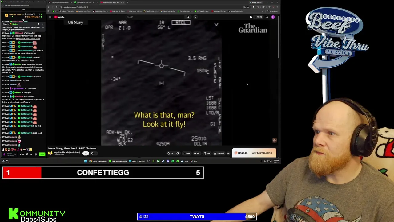Open the Windows Start menu
The width and height of the screenshot is (394, 222).
pos(86,161)
